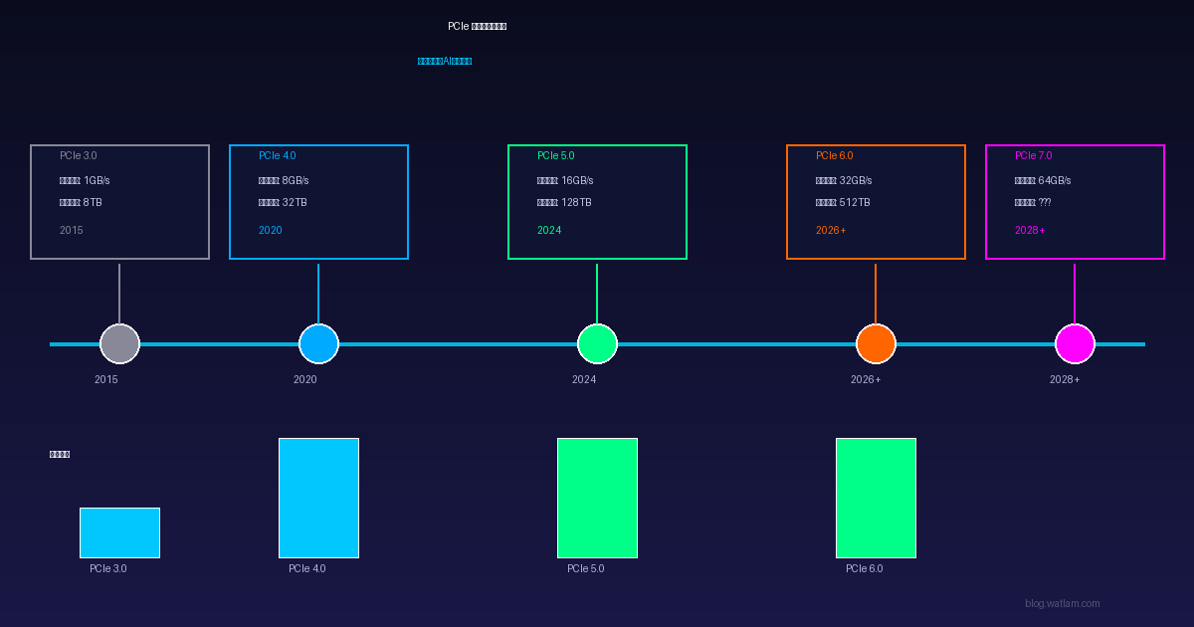Click the green bar above PCIe 5.0
The image size is (1194, 627).
(x=597, y=498)
